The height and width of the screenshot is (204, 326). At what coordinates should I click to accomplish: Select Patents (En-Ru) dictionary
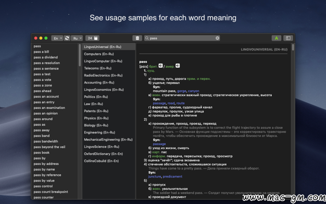pyautogui.click(x=109, y=111)
